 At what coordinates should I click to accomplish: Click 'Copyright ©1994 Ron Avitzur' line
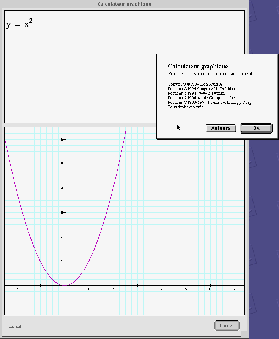pos(195,84)
